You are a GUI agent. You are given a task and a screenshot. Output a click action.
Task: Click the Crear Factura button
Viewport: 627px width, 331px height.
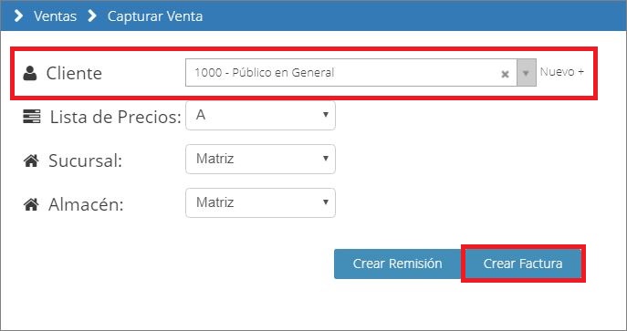[x=523, y=264]
